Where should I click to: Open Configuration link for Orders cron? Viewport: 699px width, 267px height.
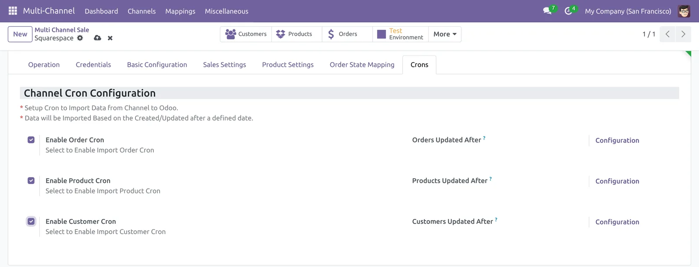coord(617,140)
